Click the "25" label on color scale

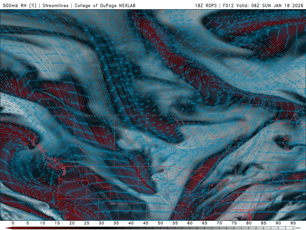(x=87, y=223)
